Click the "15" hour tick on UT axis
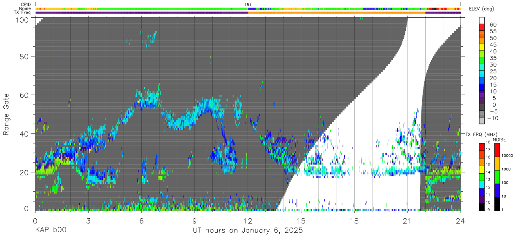Screen dimensions: 518x239 pyautogui.click(x=301, y=220)
